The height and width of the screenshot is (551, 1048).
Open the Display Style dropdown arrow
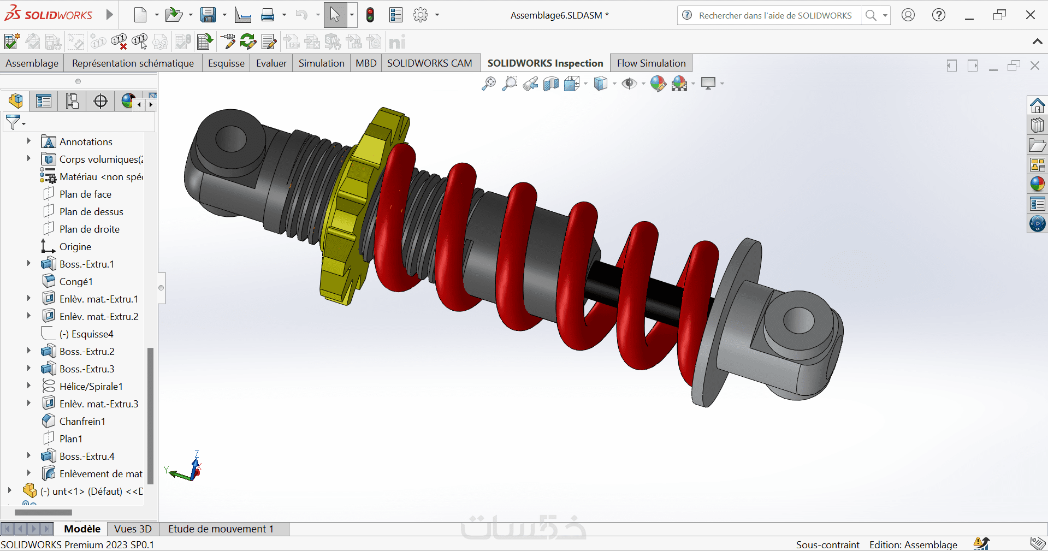tap(615, 84)
